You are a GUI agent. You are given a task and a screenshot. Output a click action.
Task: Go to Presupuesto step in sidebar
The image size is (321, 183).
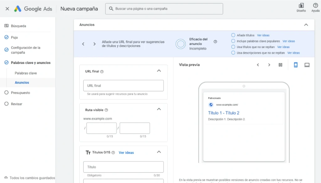pos(20,93)
